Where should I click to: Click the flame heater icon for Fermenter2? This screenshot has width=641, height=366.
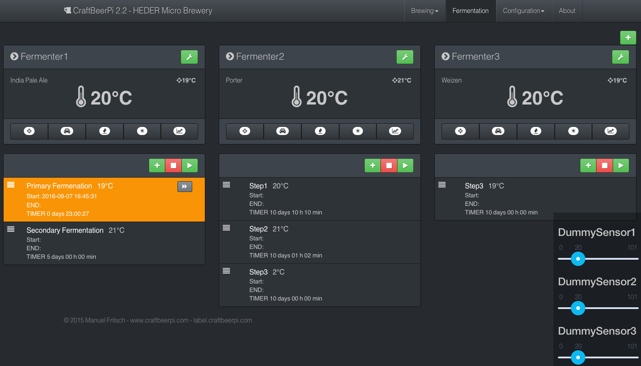point(320,131)
